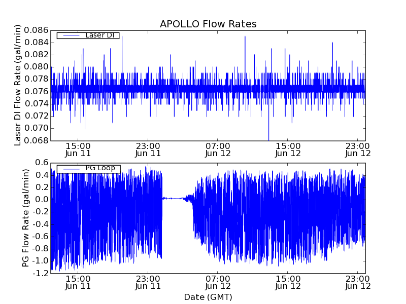Click "23:00 Jun 12" under the PG Loop plot
406x304 pixels.
pos(358,283)
